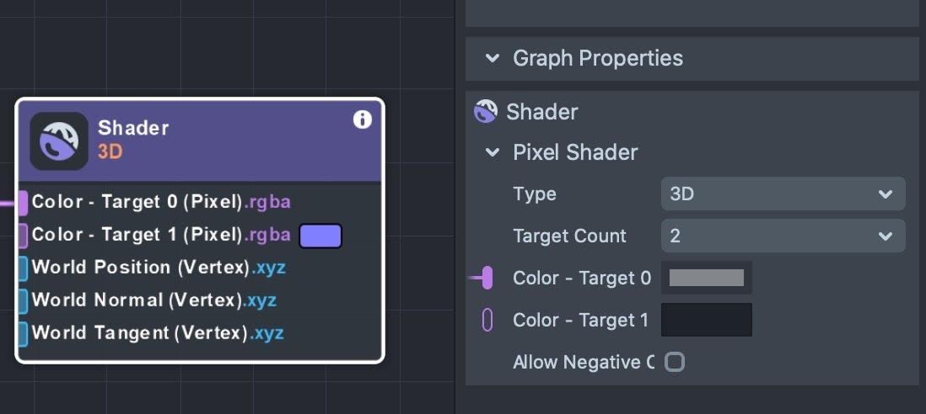The height and width of the screenshot is (414, 926).
Task: Click the World Tangent input port
Action: click(x=23, y=333)
